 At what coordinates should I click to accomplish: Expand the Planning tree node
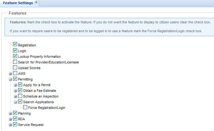10,113
